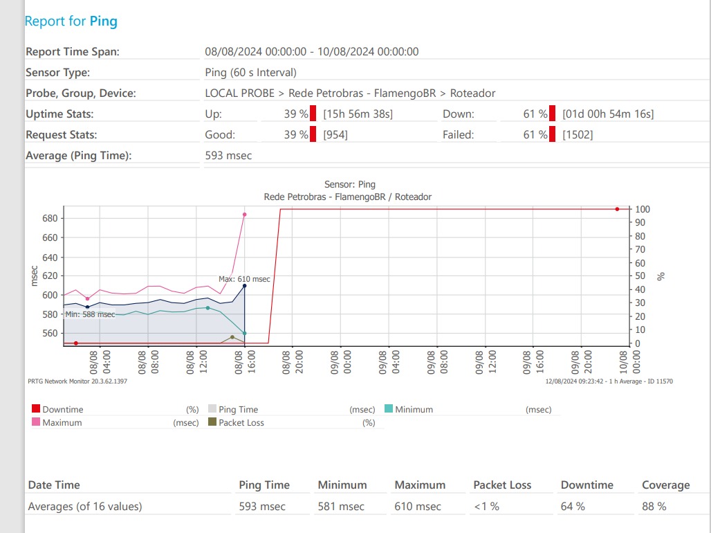Click the olive Packet Loss legend swatch
711x533 pixels.
coord(212,422)
